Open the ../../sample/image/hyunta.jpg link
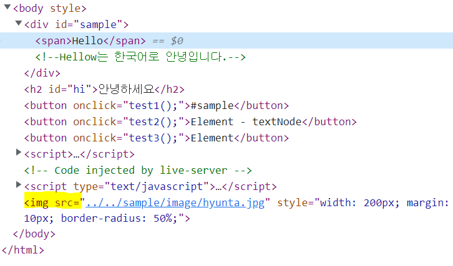Viewport: 453px width, 266px height. click(x=175, y=203)
